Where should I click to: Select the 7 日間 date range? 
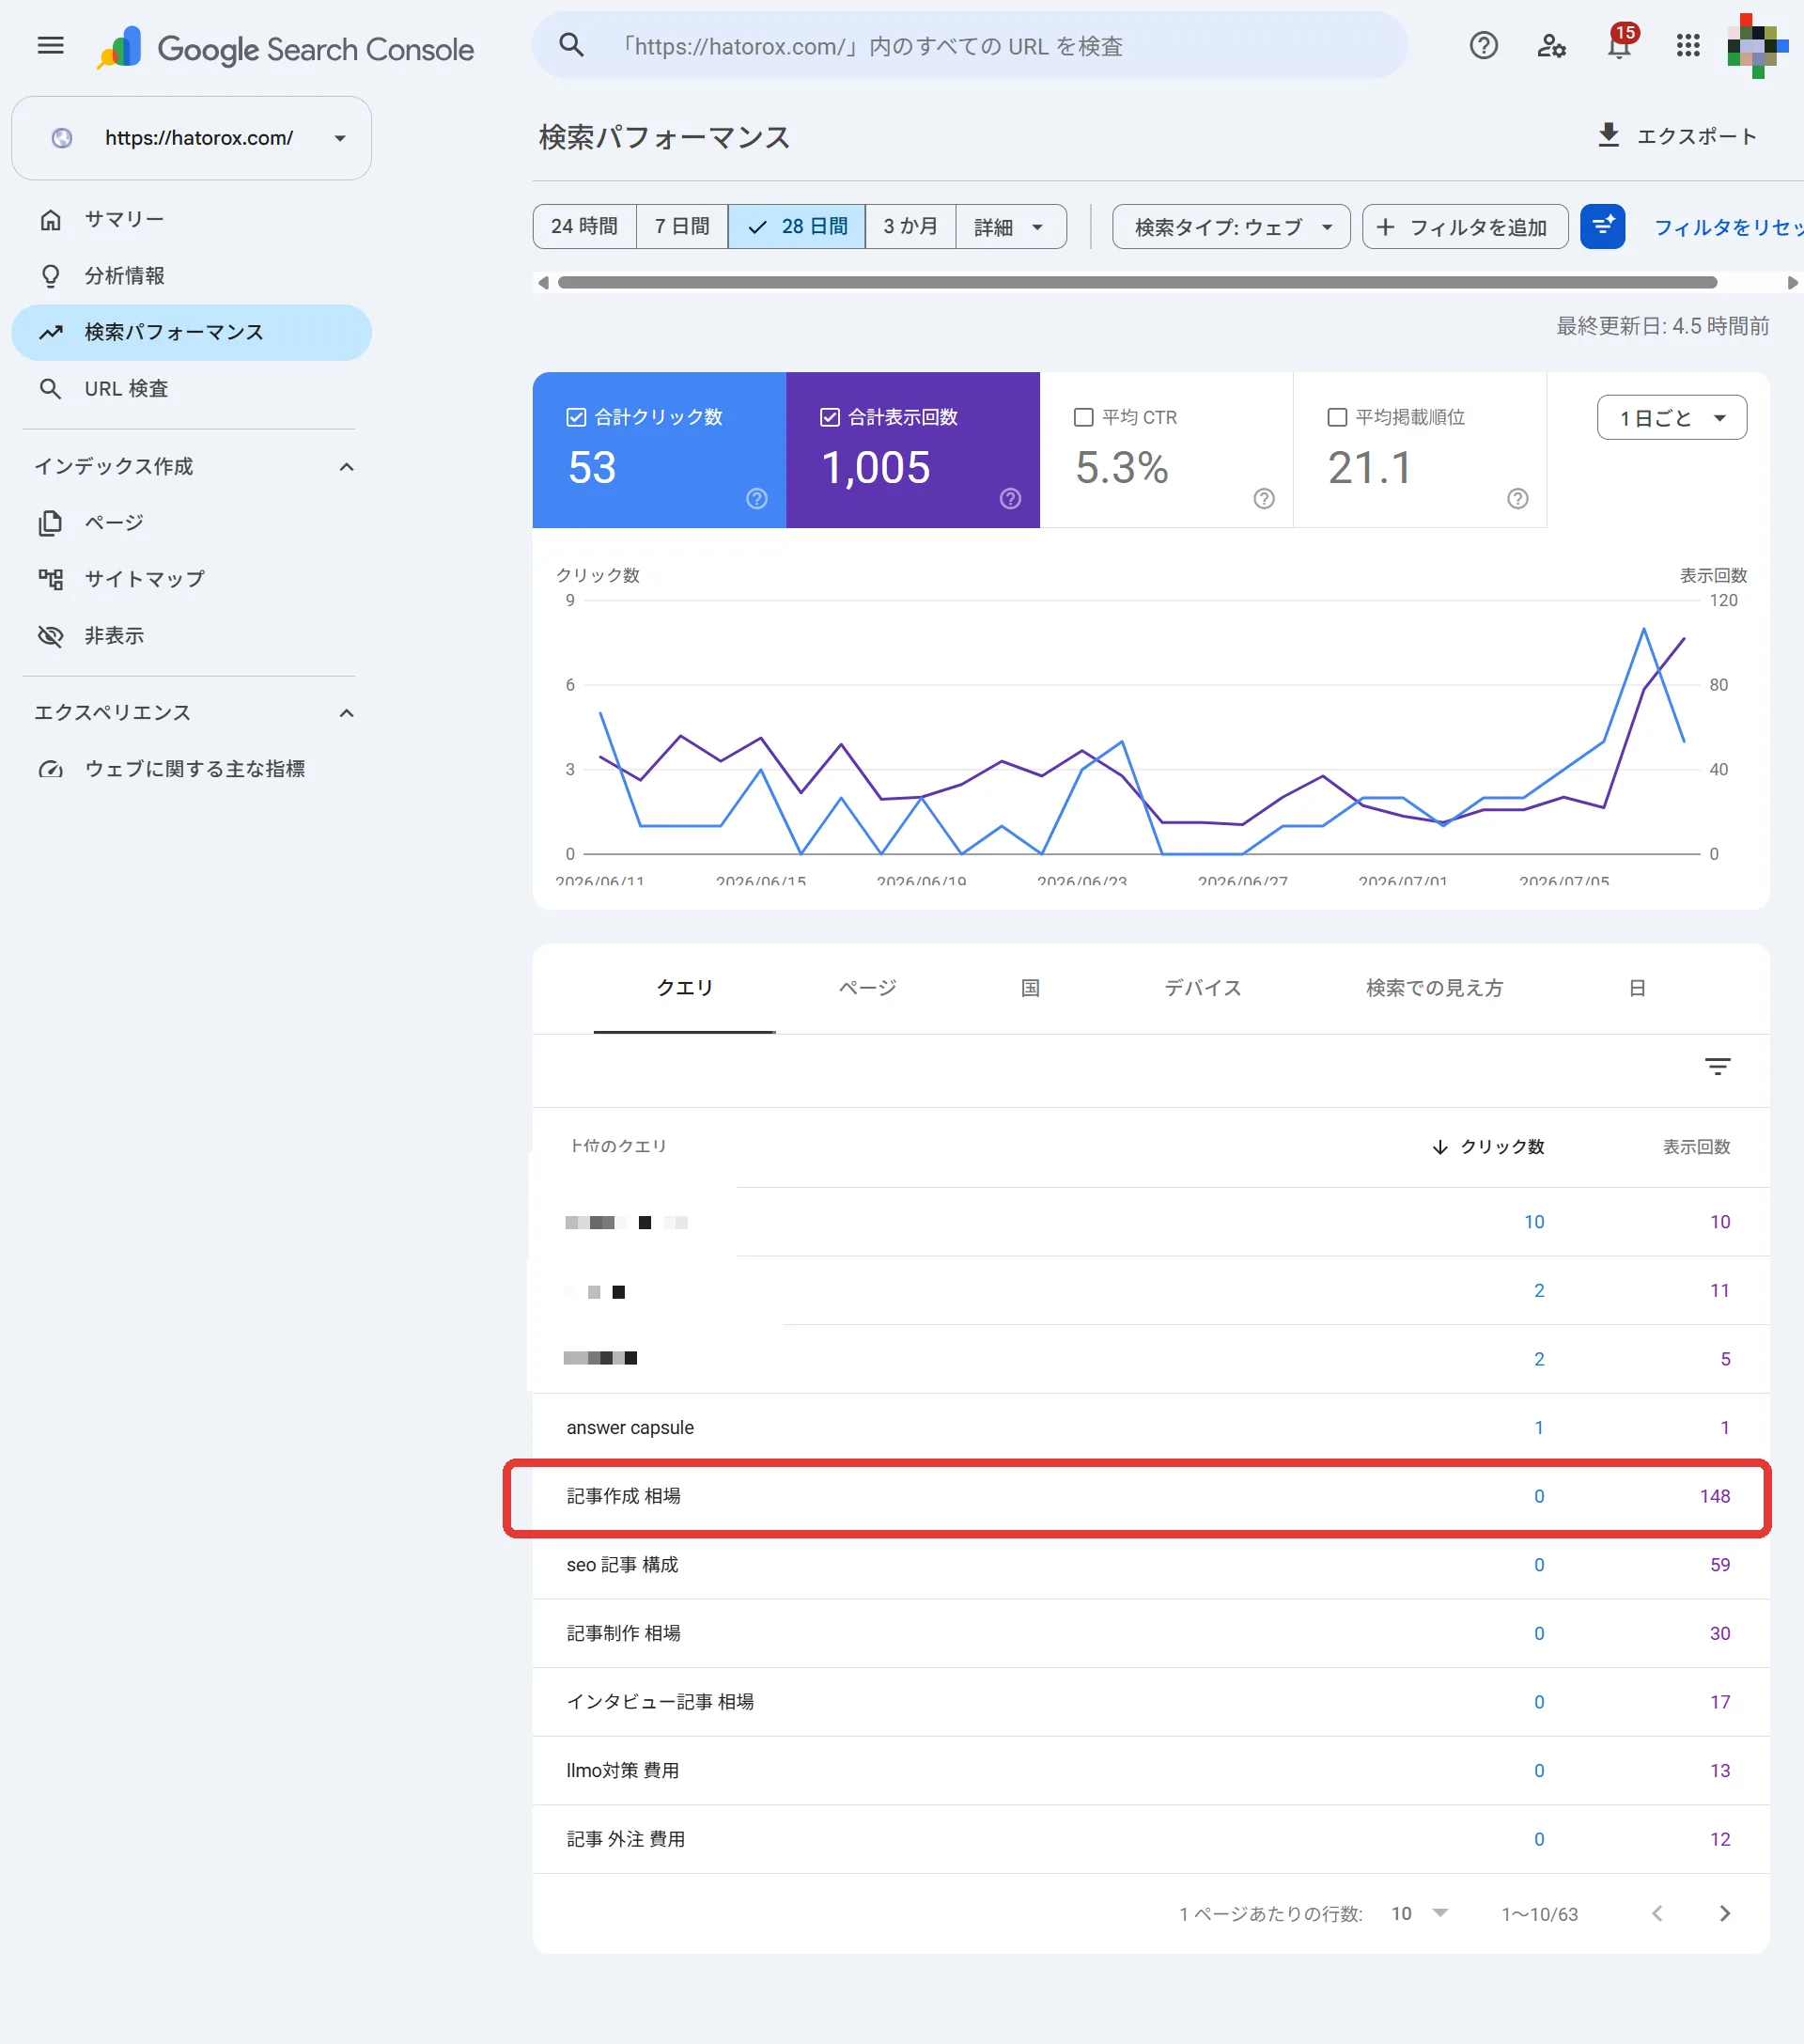pyautogui.click(x=682, y=227)
